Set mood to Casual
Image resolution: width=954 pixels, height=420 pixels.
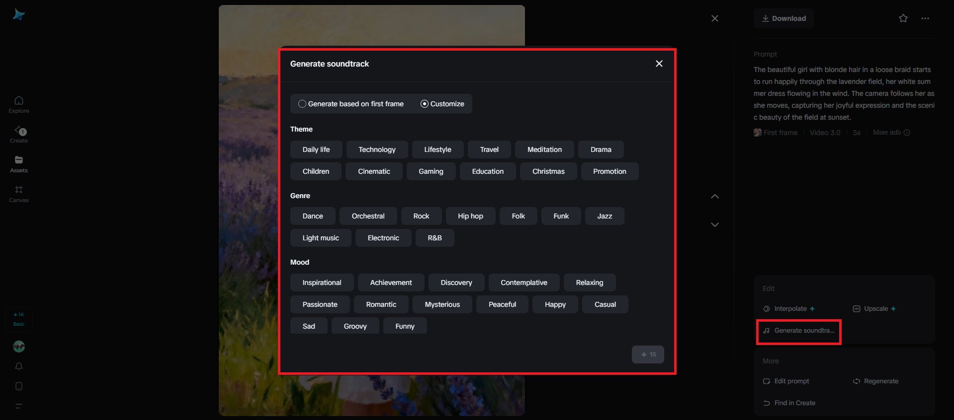(x=606, y=304)
